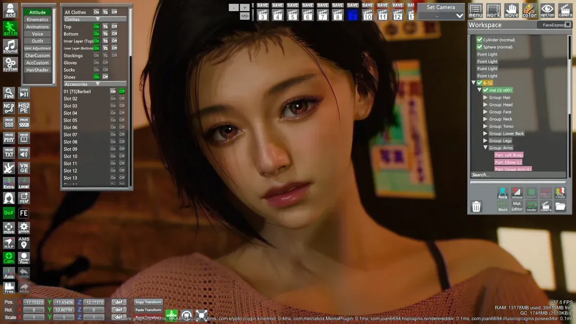
Task: Click the route icon in Workspace
Action: pos(531,206)
